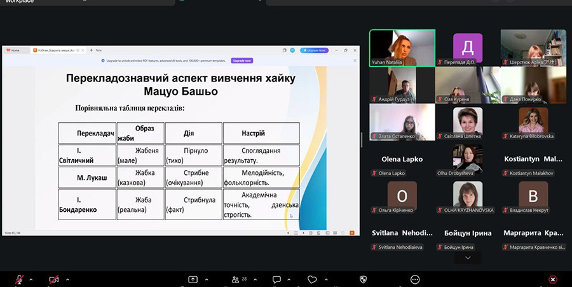The width and height of the screenshot is (572, 287).
Task: Dismiss the upgrade banner with X
Action: pyautogui.click(x=355, y=60)
